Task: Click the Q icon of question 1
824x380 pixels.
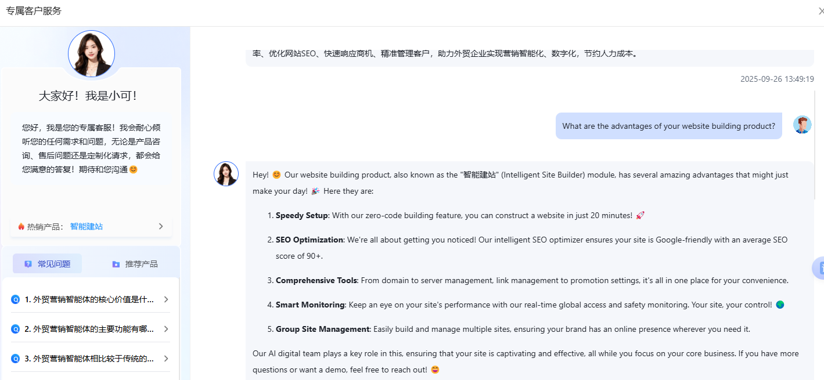Action: [x=16, y=300]
